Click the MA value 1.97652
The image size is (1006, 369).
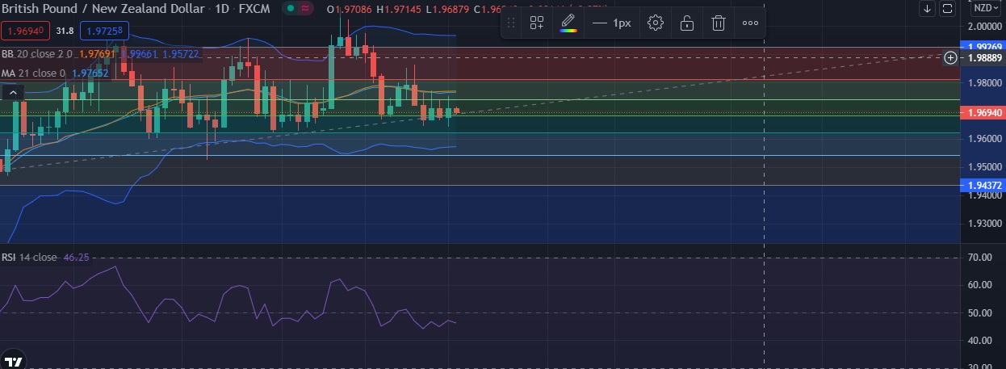click(x=91, y=73)
